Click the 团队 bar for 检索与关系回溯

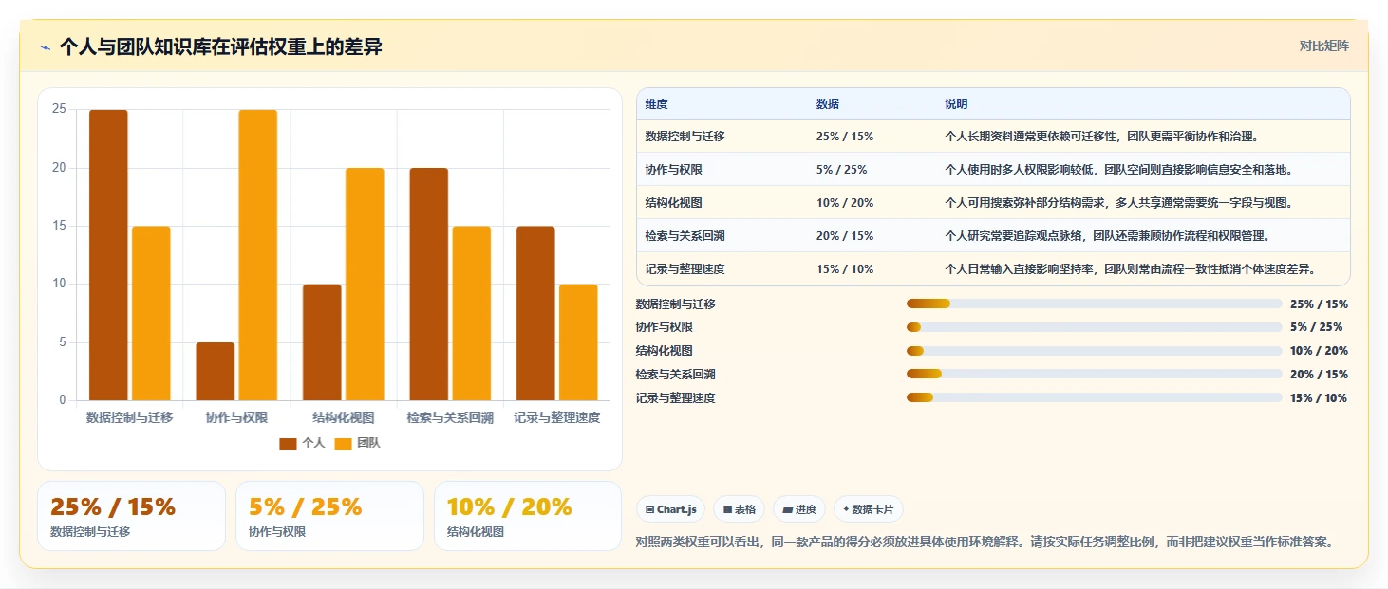click(472, 313)
